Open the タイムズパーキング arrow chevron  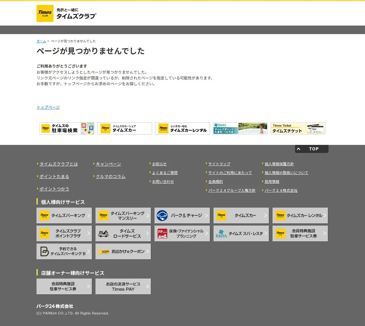point(89,216)
